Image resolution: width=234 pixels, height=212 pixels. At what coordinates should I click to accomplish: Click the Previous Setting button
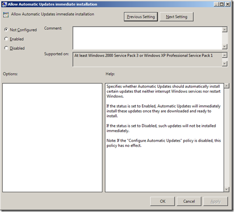coord(141,17)
